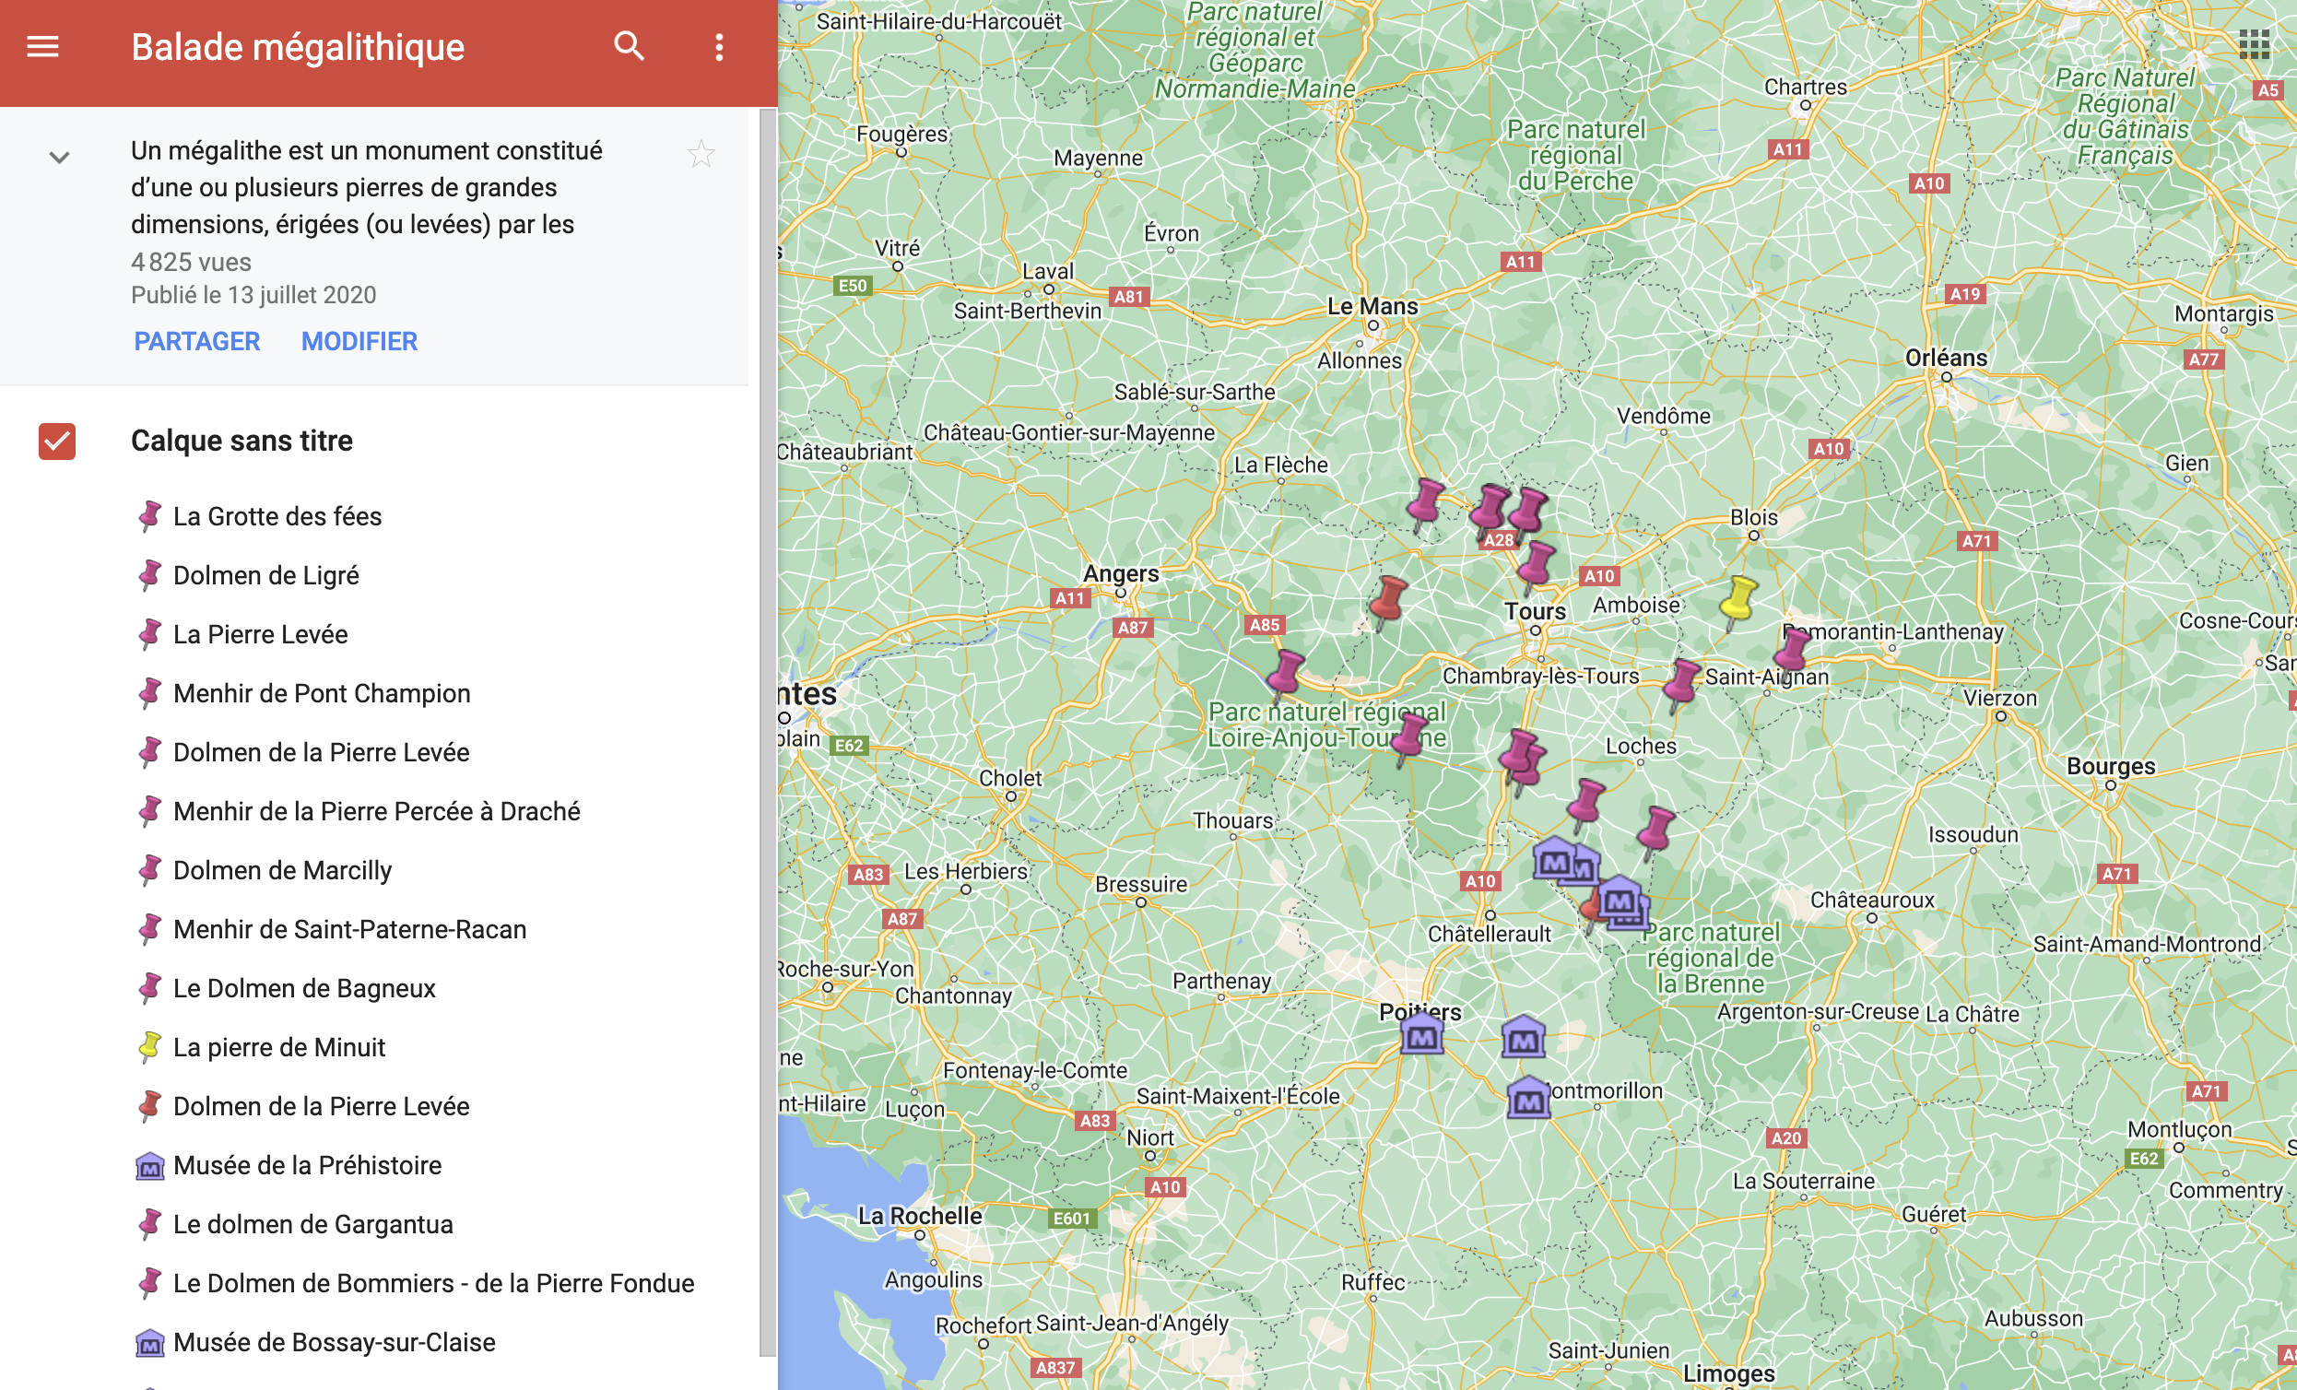Click the yellow pin on the map

click(x=1737, y=599)
